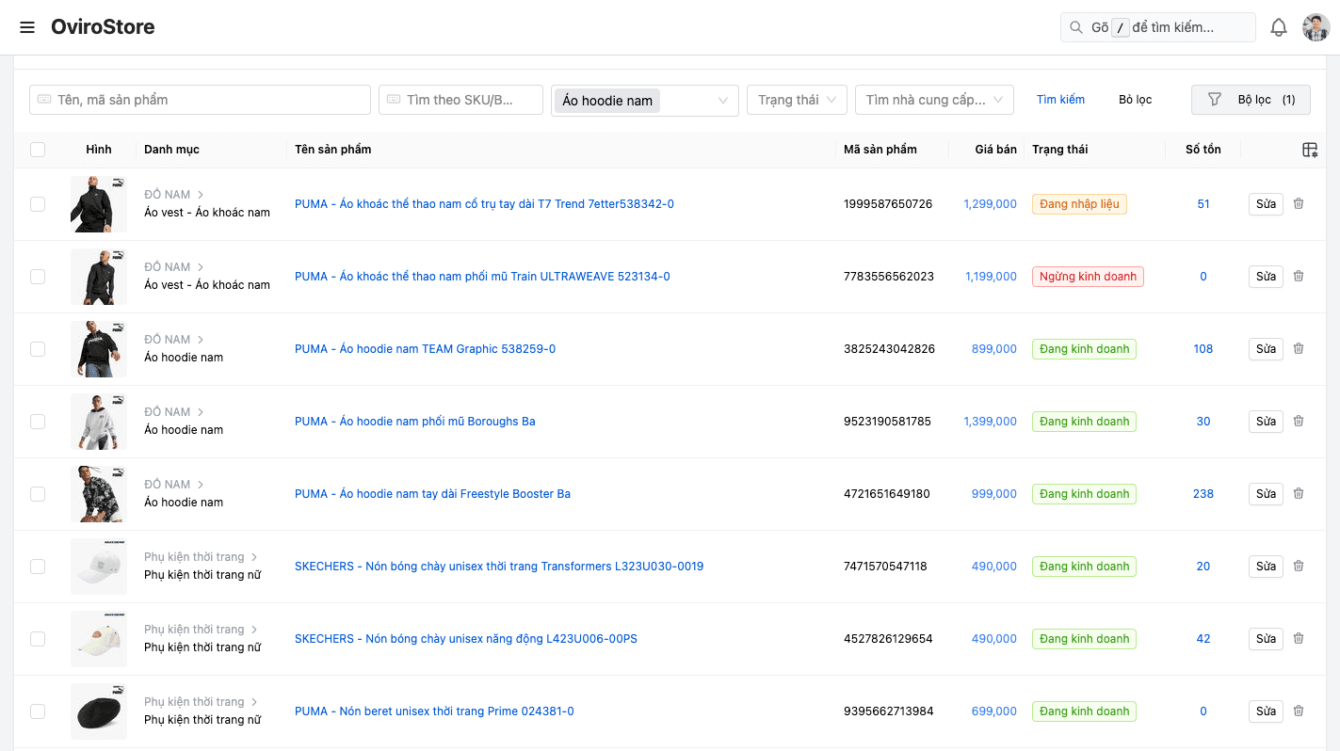Screen dimensions: 1340x751
Task: Tick checkbox for Boroughs Ba hoodie
Action: coord(38,422)
